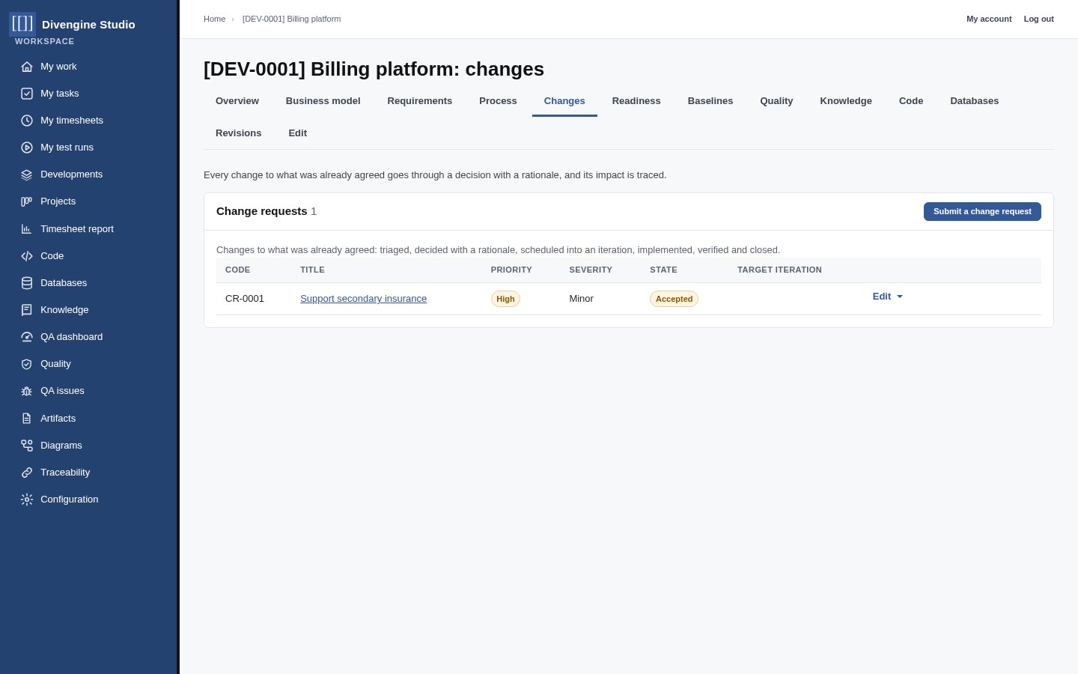The width and height of the screenshot is (1078, 674).
Task: Click the Databases cylinder icon in sidebar
Action: pos(27,283)
